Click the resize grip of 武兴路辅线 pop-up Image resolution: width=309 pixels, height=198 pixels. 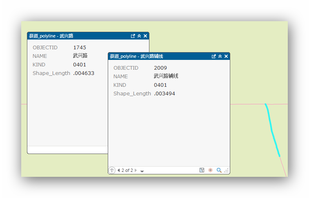tap(226, 171)
